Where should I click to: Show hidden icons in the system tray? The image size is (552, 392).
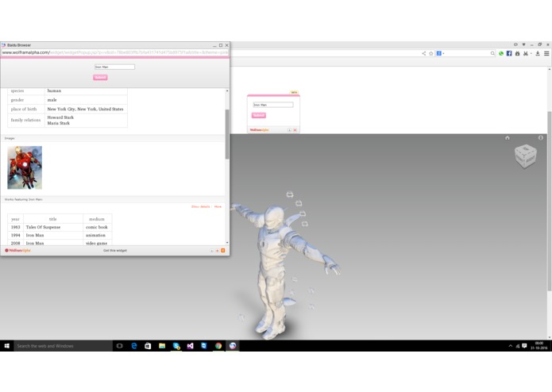tap(510, 346)
